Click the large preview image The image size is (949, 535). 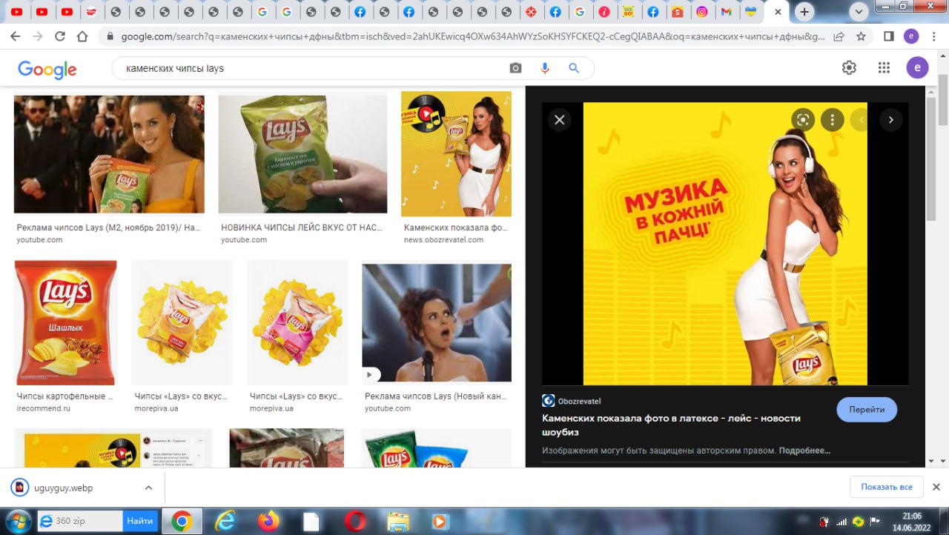click(725, 244)
